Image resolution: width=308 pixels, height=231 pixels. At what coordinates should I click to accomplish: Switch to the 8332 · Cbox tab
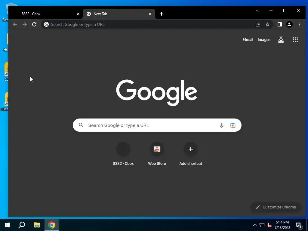[46, 14]
